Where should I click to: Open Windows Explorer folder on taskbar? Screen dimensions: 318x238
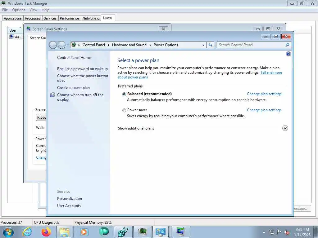click(64, 232)
